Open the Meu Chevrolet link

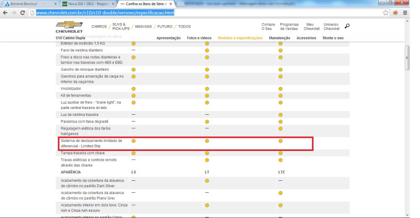[x=311, y=27]
